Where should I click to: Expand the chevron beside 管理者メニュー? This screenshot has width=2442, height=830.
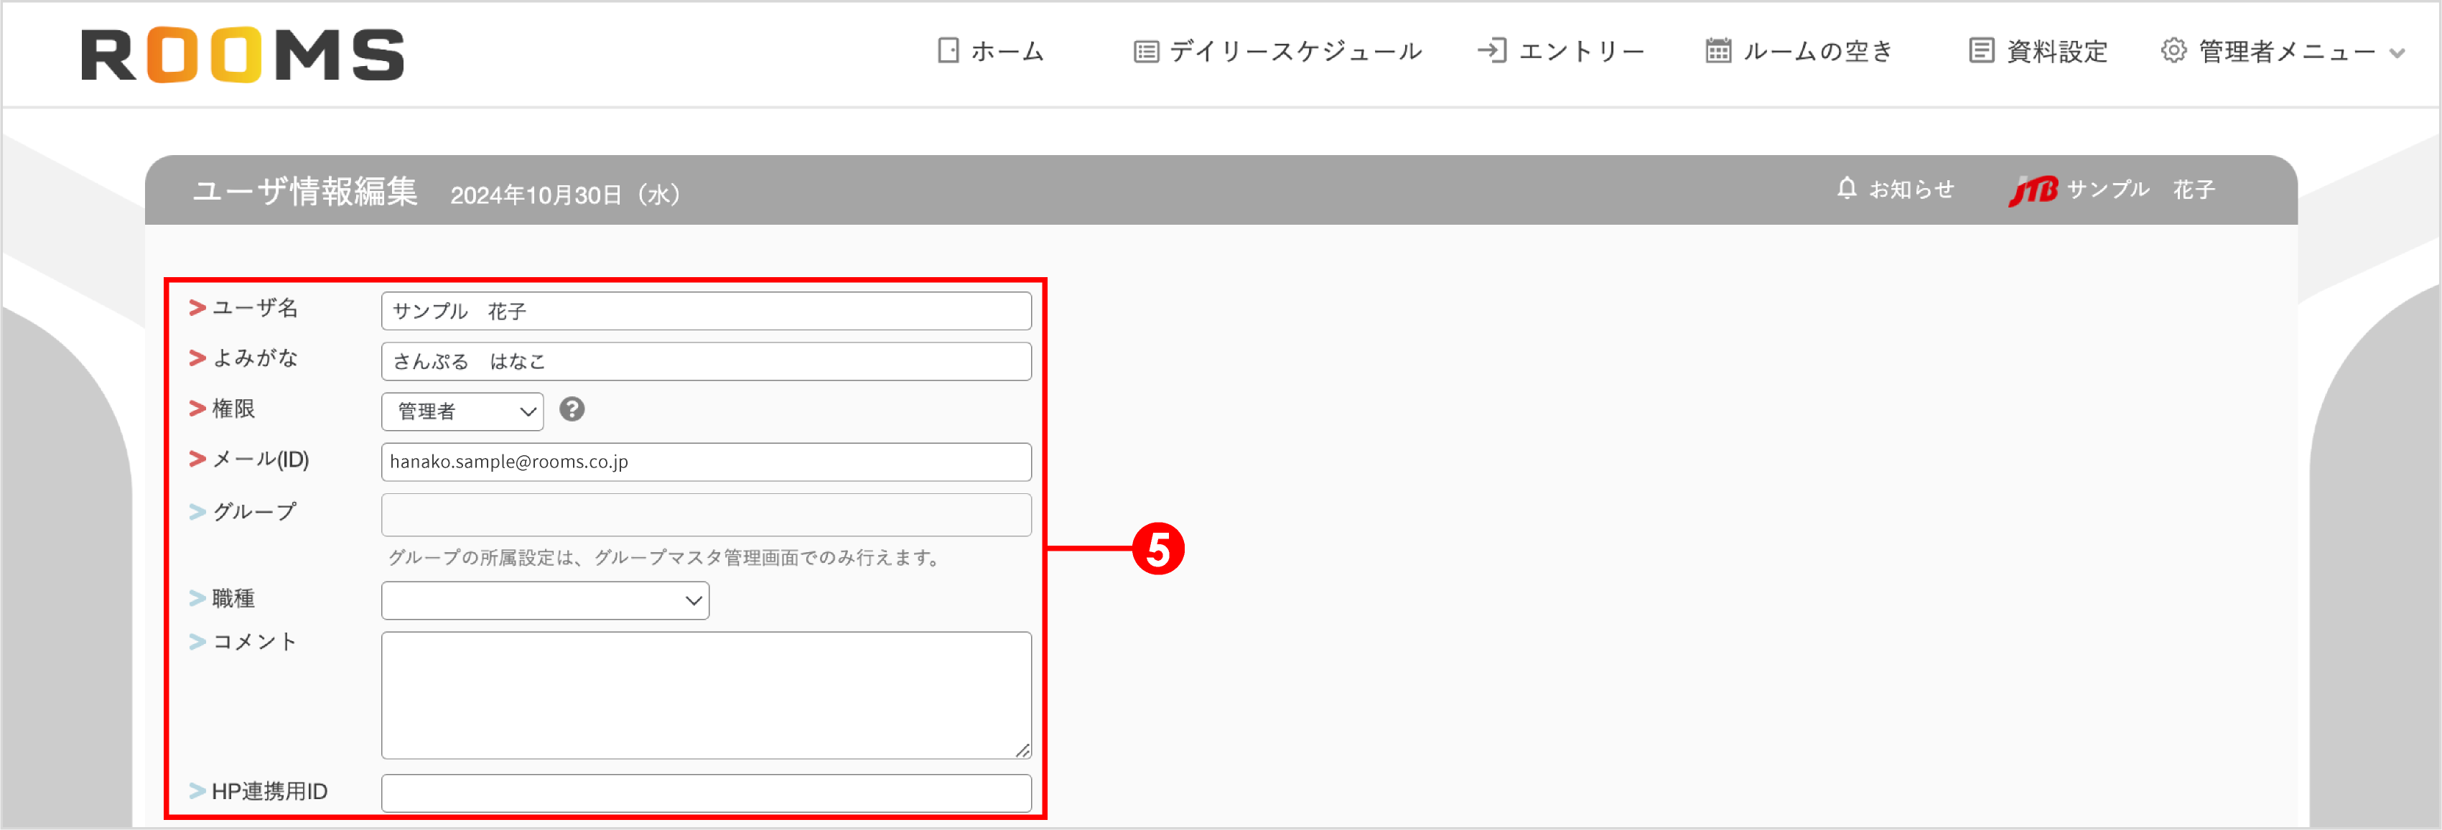click(x=2397, y=54)
